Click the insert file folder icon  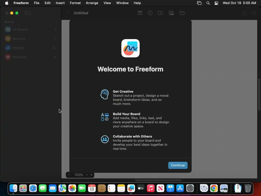182,13
